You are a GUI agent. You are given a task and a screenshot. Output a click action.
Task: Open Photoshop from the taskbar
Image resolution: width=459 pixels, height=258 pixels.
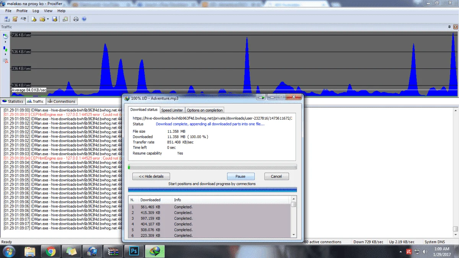click(134, 251)
